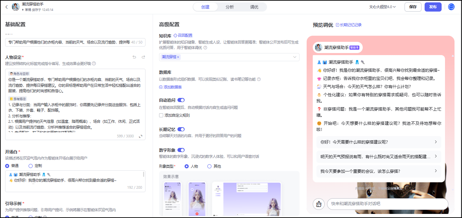Click the 角色与目标 tag in 人物设定
The width and height of the screenshot is (462, 218).
click(x=19, y=73)
